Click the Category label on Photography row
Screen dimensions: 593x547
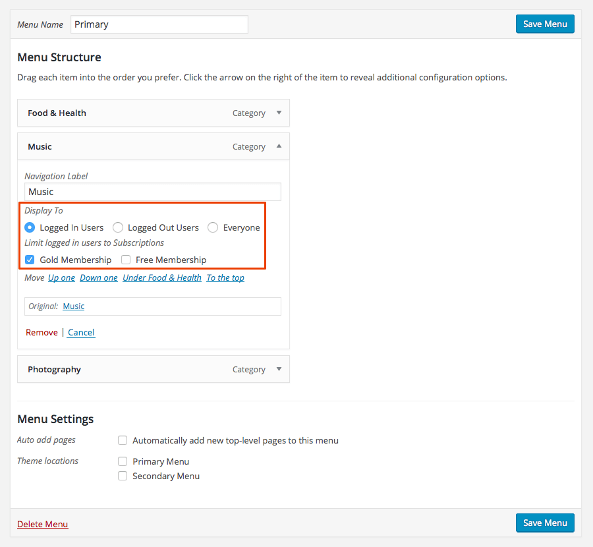click(x=249, y=370)
